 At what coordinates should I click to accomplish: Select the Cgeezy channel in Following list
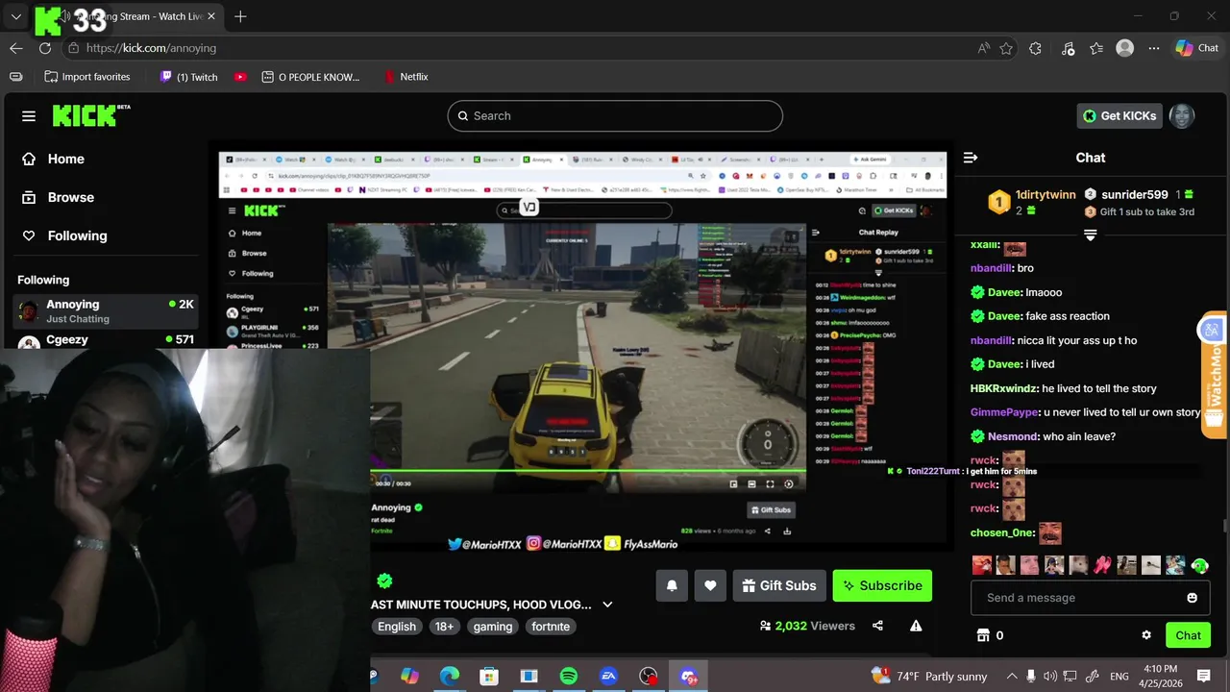[106, 340]
